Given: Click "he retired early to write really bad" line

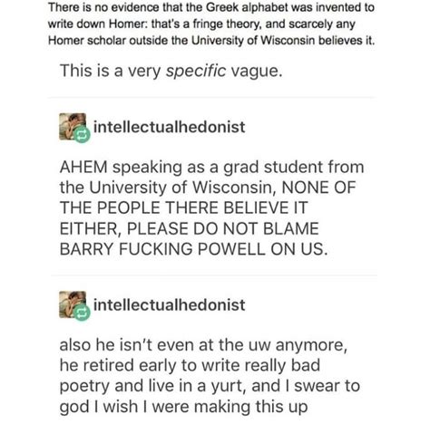Looking at the screenshot, I should tap(190, 365).
